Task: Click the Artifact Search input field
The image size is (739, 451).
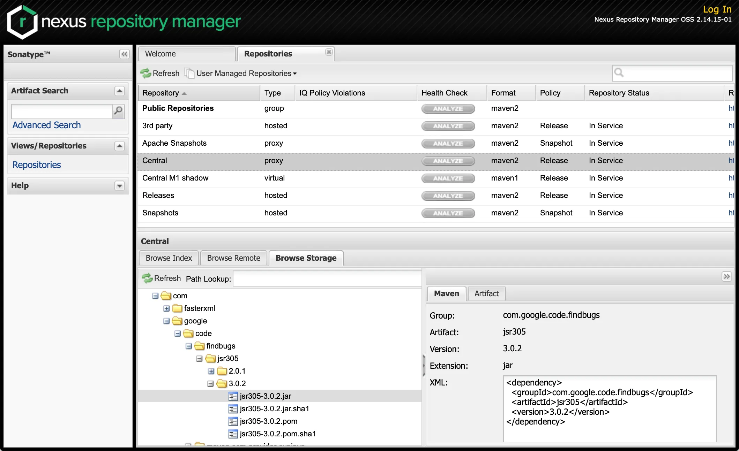Action: pyautogui.click(x=62, y=111)
